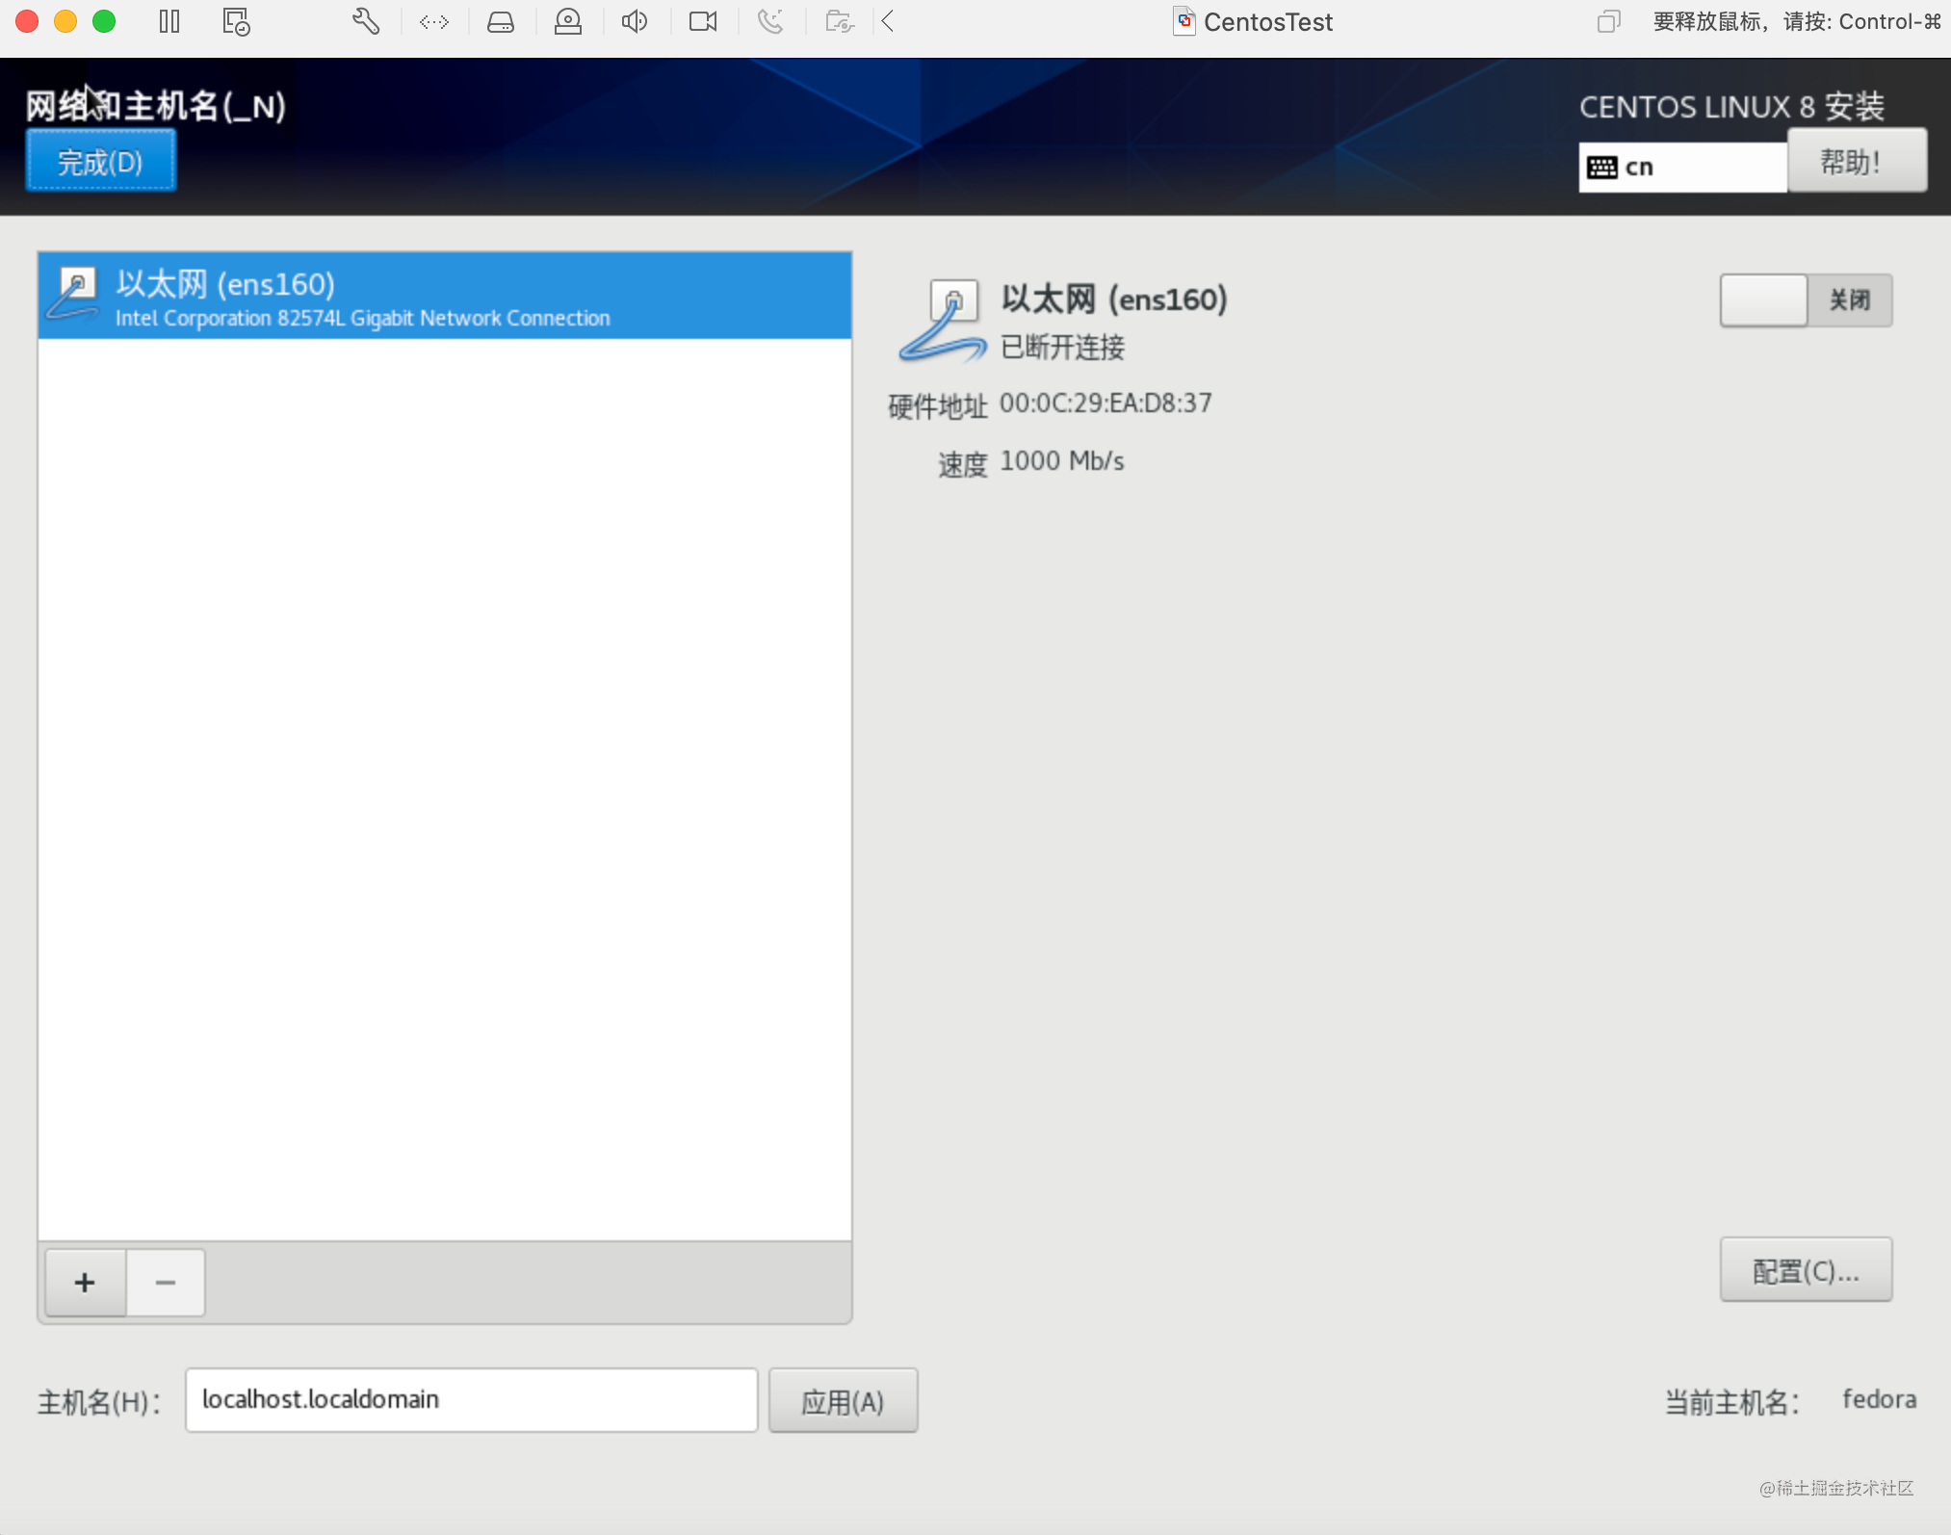Apply hostname with 应用(A) button
This screenshot has height=1535, width=1951.
pos(843,1401)
